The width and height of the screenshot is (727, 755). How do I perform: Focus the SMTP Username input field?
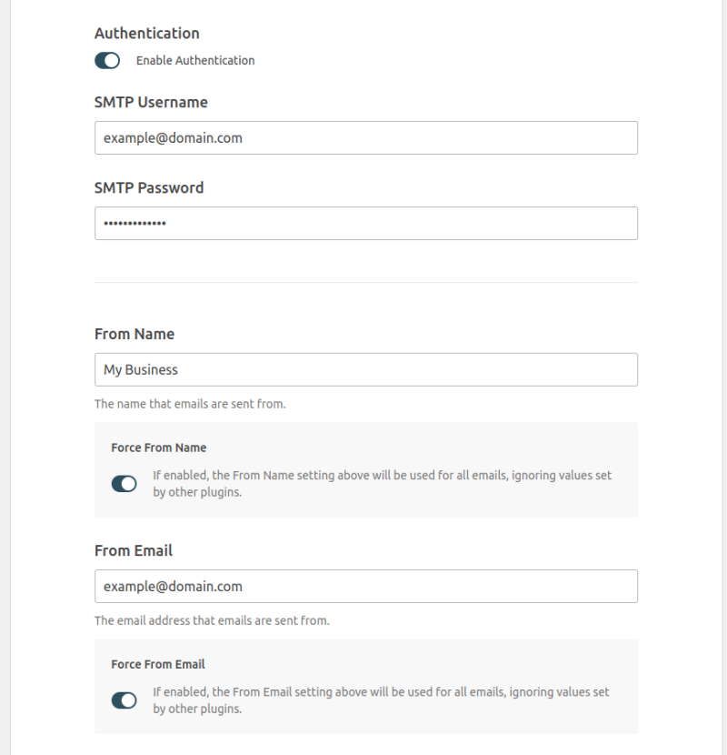click(366, 137)
